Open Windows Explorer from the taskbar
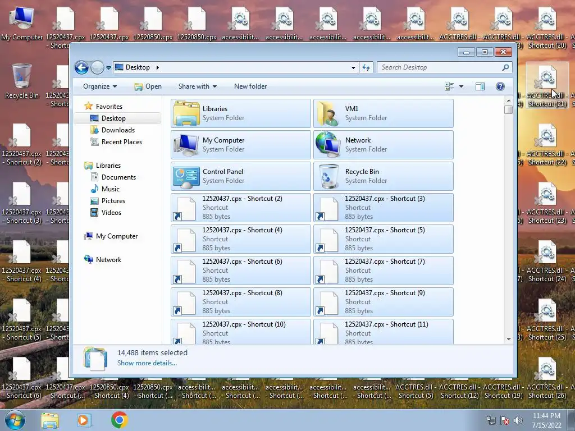Image resolution: width=575 pixels, height=431 pixels. pos(50,420)
